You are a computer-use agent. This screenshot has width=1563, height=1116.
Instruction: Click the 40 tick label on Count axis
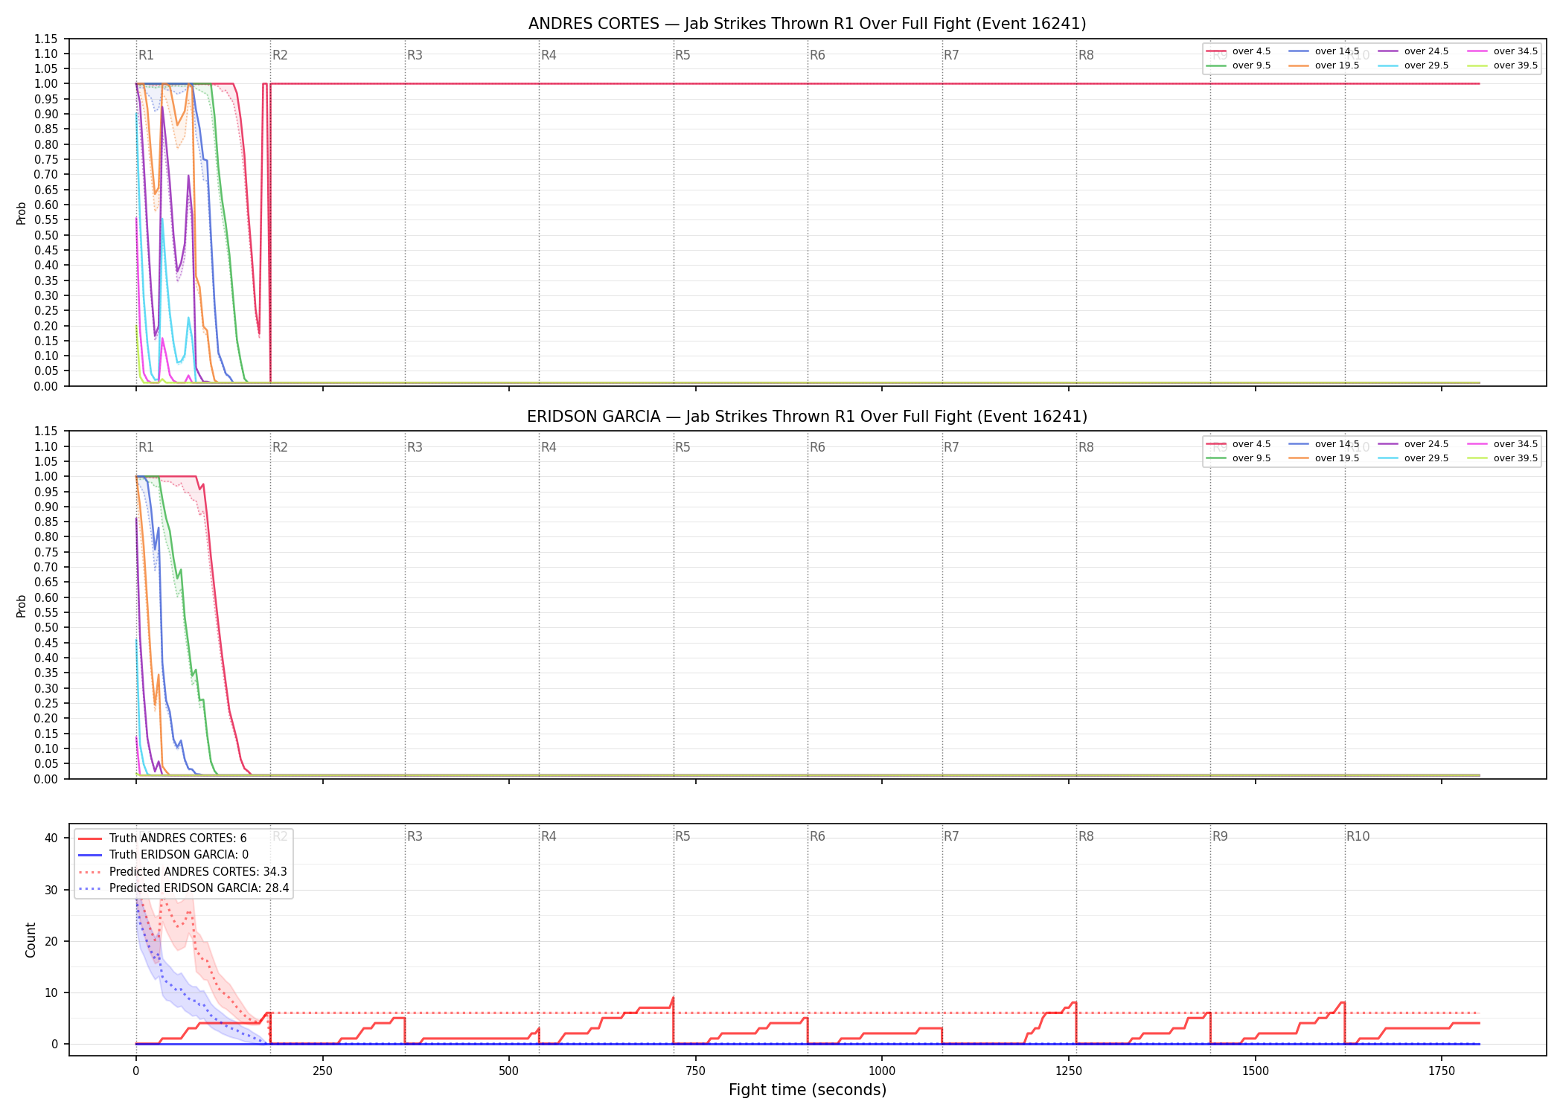point(51,838)
